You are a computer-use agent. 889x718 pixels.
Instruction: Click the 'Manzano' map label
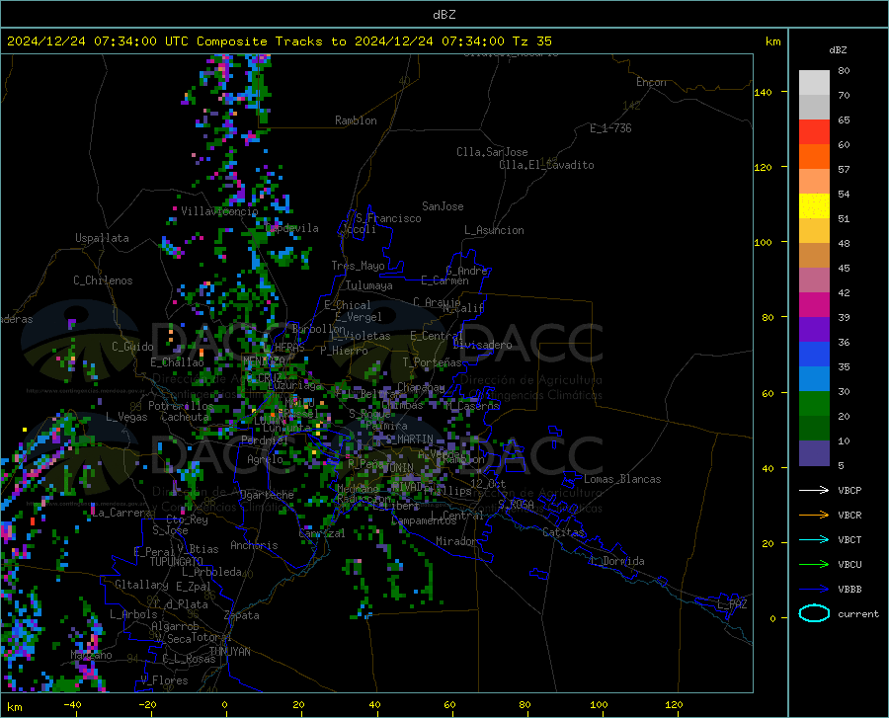point(91,655)
